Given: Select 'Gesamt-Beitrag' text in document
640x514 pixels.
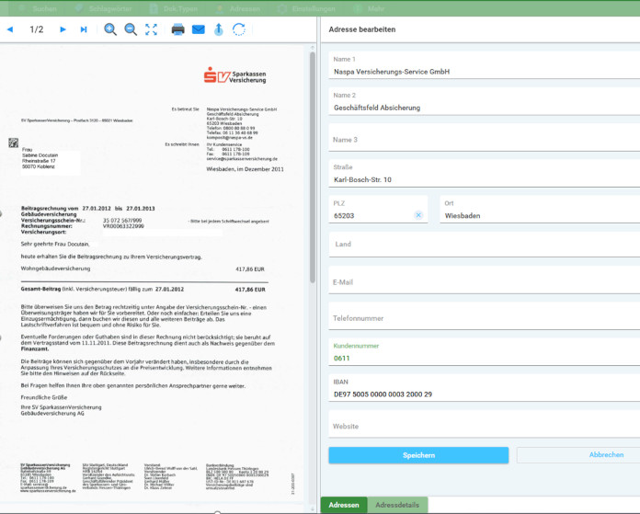Looking at the screenshot, I should pos(40,289).
